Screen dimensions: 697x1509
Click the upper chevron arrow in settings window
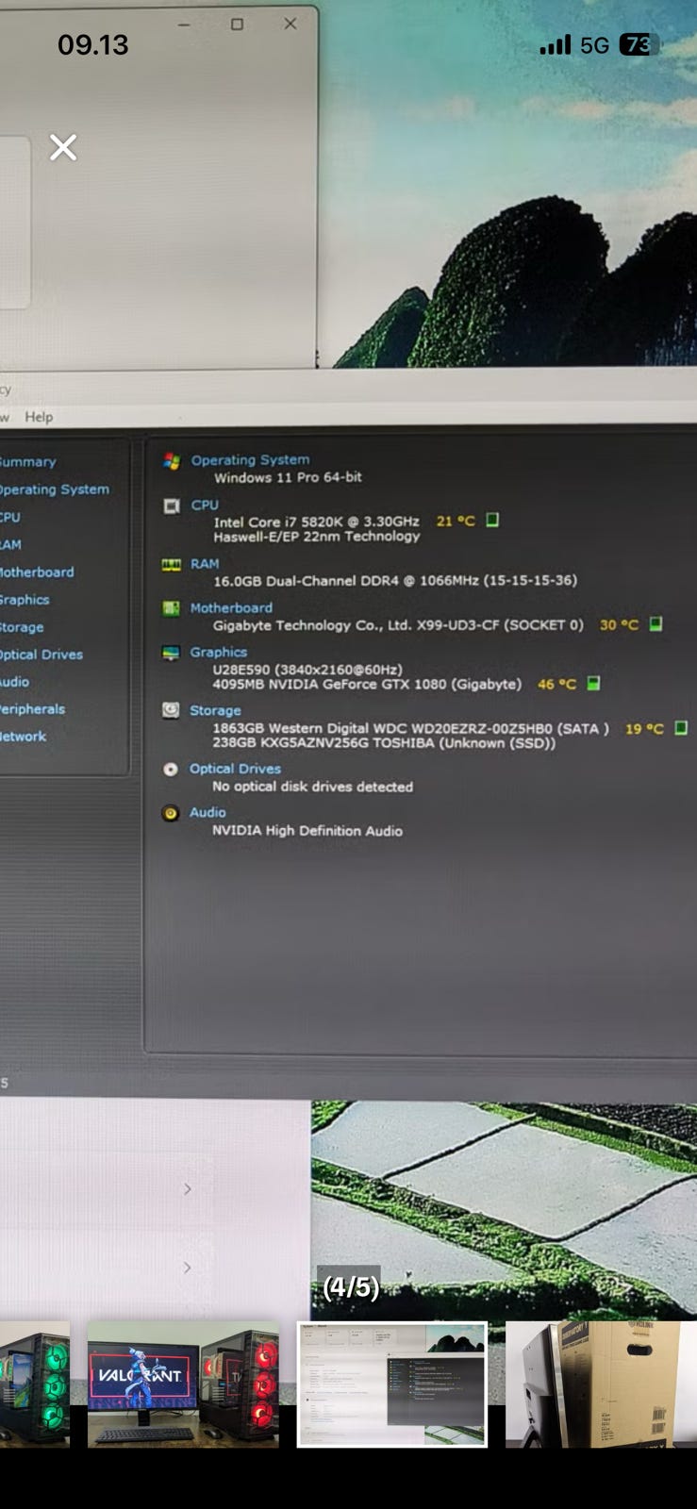click(x=187, y=1189)
